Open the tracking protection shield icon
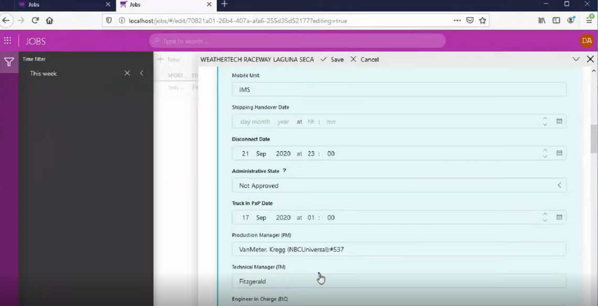 (109, 20)
